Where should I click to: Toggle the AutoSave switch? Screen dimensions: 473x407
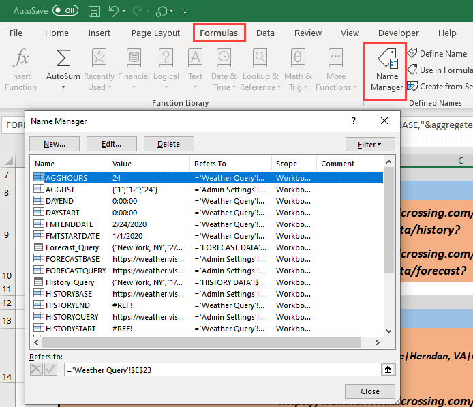click(65, 12)
